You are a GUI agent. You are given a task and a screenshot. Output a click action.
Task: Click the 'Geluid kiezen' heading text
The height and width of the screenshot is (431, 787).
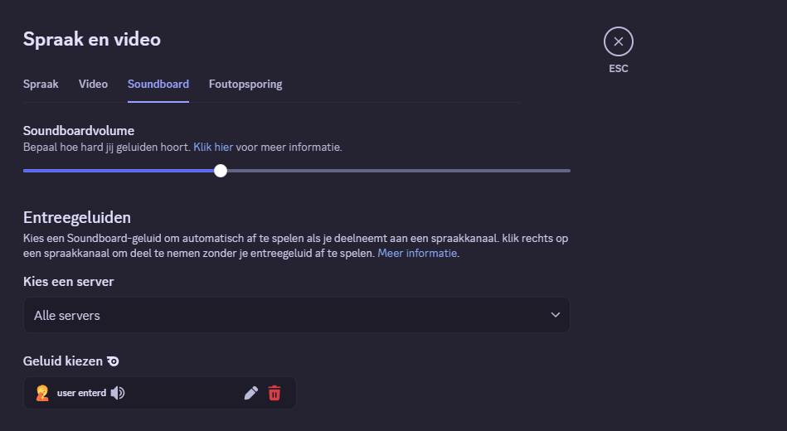(63, 361)
